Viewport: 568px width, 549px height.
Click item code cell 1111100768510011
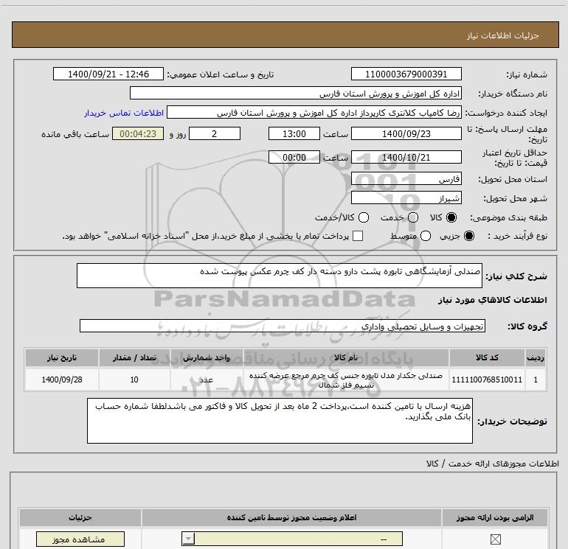487,380
